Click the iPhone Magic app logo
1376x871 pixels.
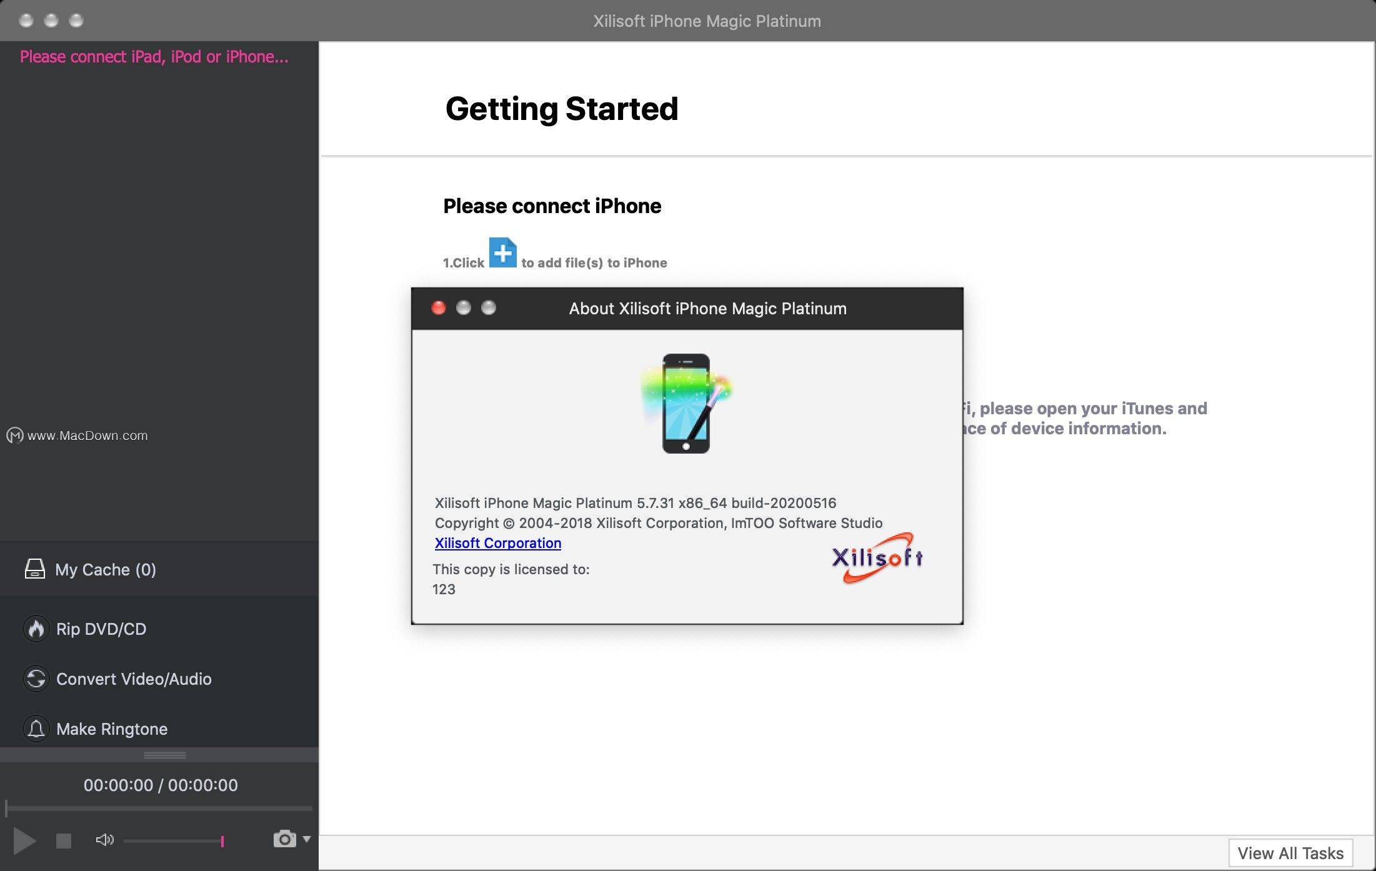pos(686,404)
